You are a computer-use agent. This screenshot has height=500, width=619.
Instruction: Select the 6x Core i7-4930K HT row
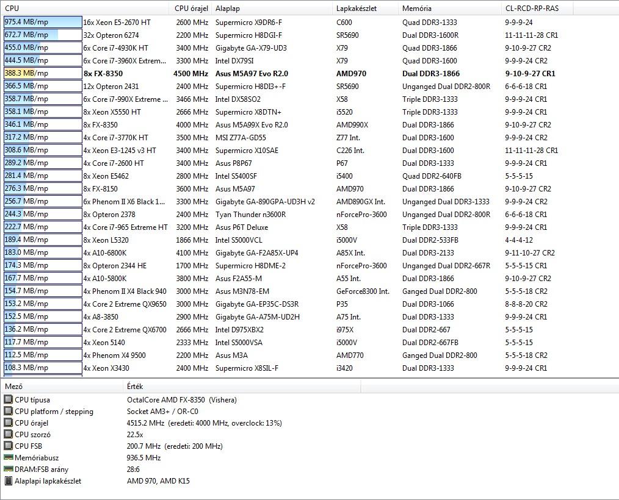point(309,48)
